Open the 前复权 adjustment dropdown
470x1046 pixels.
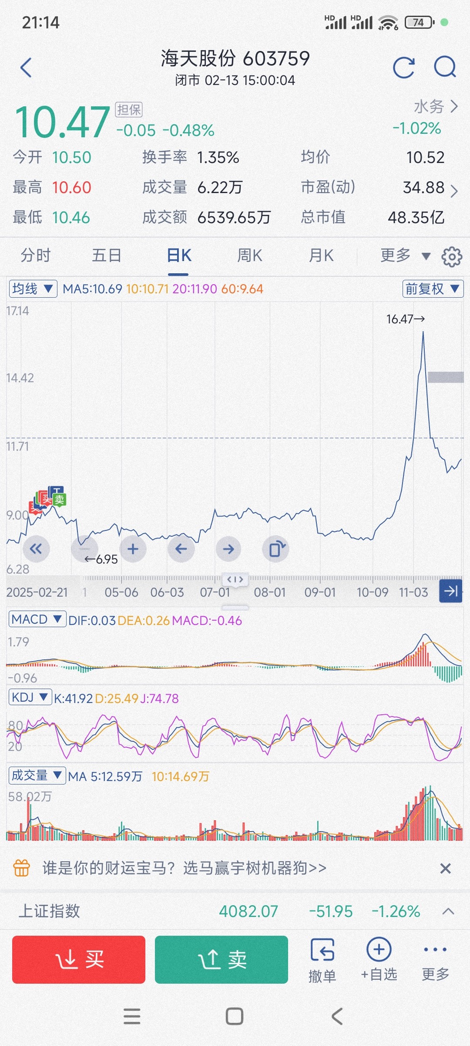click(432, 289)
